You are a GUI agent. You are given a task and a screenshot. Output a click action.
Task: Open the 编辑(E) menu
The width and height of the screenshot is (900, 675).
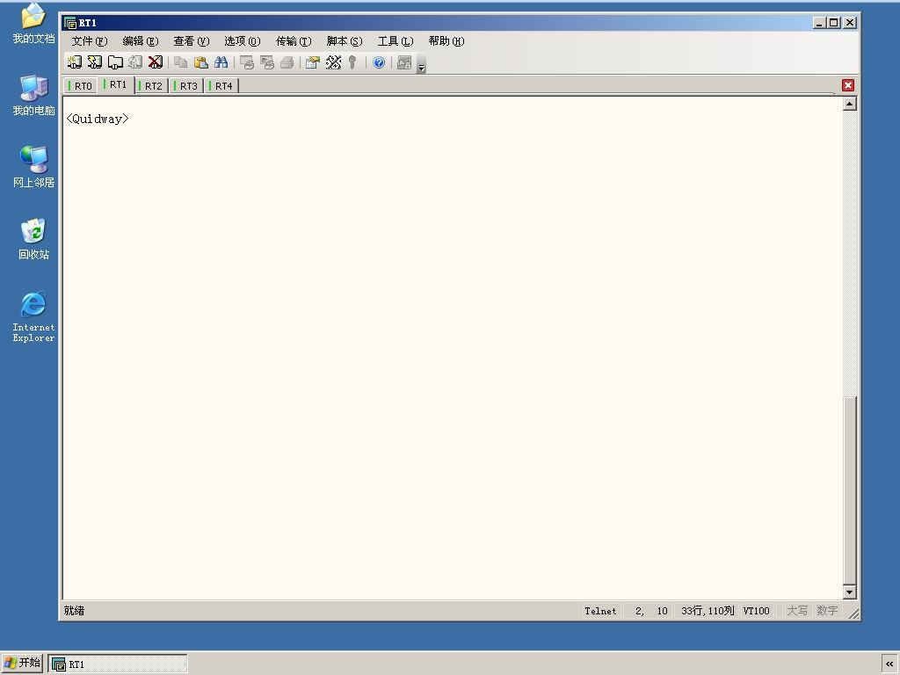[x=140, y=41]
